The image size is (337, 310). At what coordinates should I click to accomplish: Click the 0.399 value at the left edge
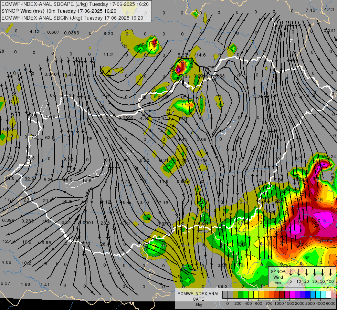coord(8,220)
